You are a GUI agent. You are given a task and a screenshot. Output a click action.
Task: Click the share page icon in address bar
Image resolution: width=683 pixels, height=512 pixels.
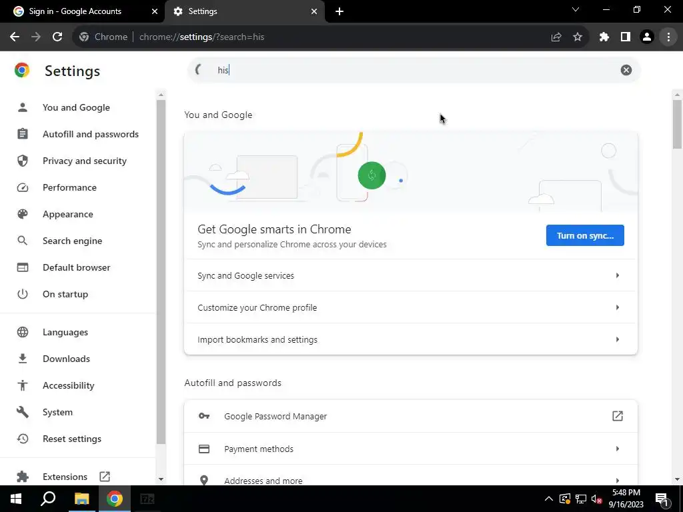click(x=556, y=37)
